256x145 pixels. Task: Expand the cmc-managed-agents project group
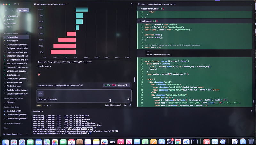point(13,123)
